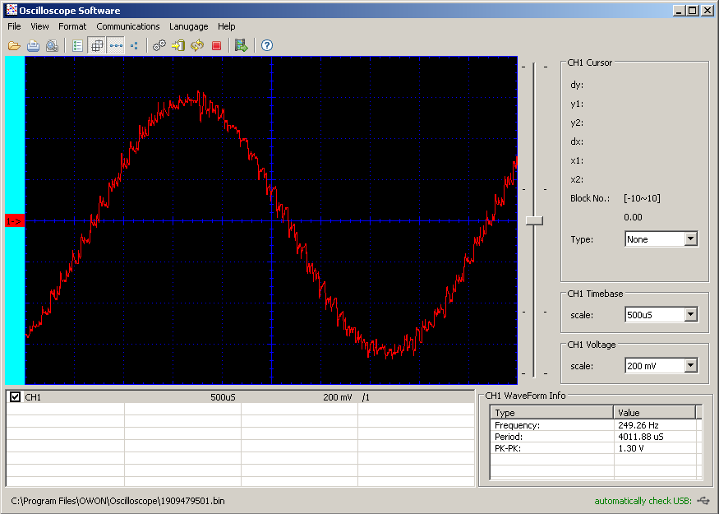The image size is (719, 514).
Task: Click the vertical position slider handle
Action: (x=534, y=220)
